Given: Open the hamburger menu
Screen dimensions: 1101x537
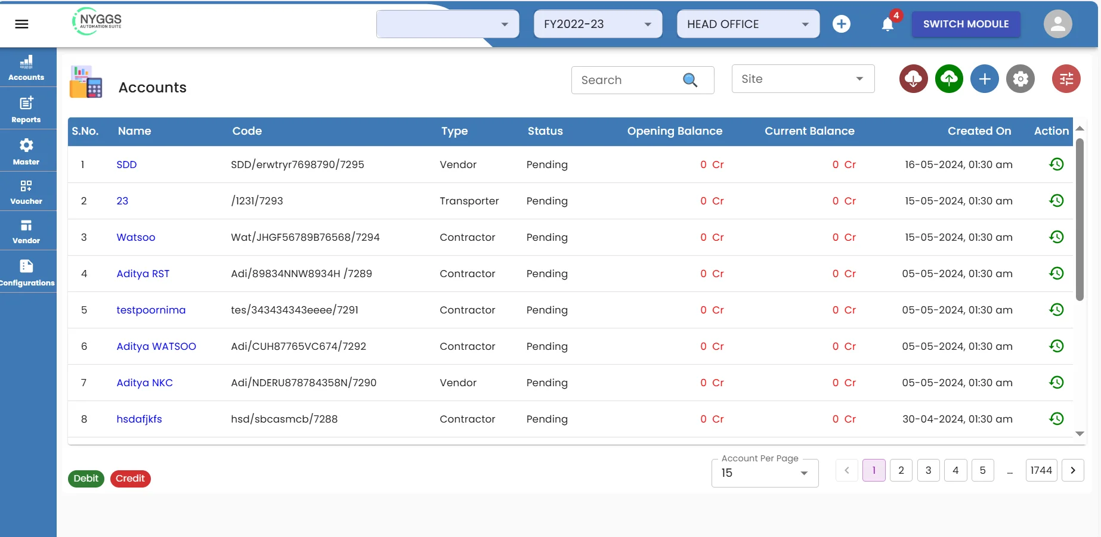Looking at the screenshot, I should [21, 24].
